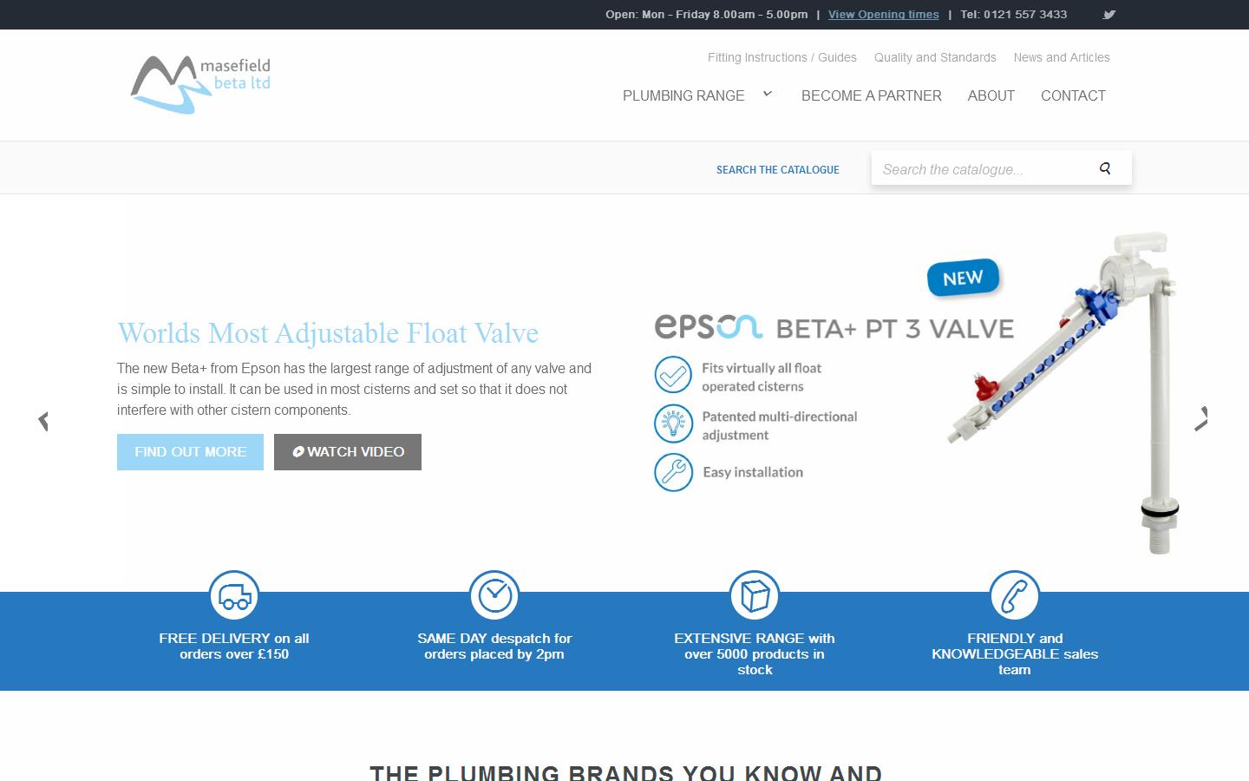Image resolution: width=1249 pixels, height=781 pixels.
Task: Click the WATCH VIDEO button
Action: coord(347,451)
